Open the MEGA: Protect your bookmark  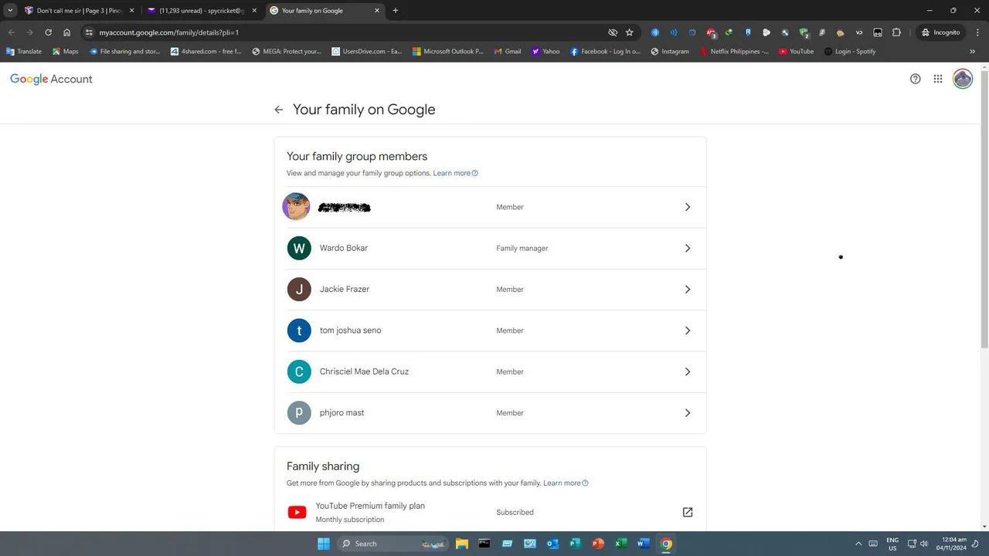287,52
